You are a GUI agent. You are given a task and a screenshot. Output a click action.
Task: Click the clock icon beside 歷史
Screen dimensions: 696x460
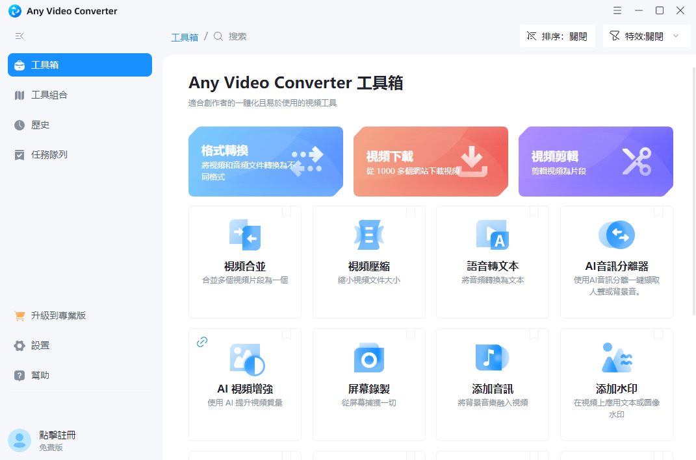tap(19, 125)
